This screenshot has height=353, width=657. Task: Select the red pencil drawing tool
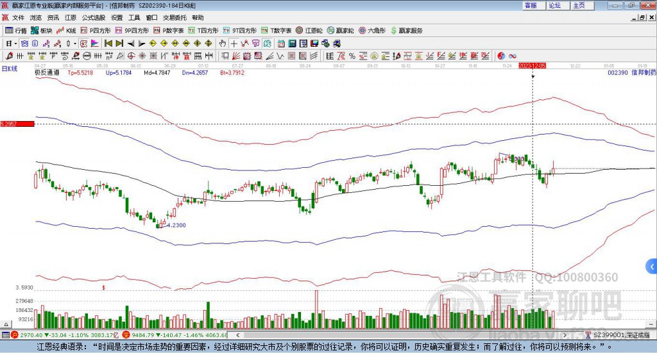[x=9, y=56]
